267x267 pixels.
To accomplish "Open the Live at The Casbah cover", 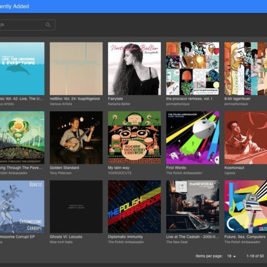I will [192, 207].
